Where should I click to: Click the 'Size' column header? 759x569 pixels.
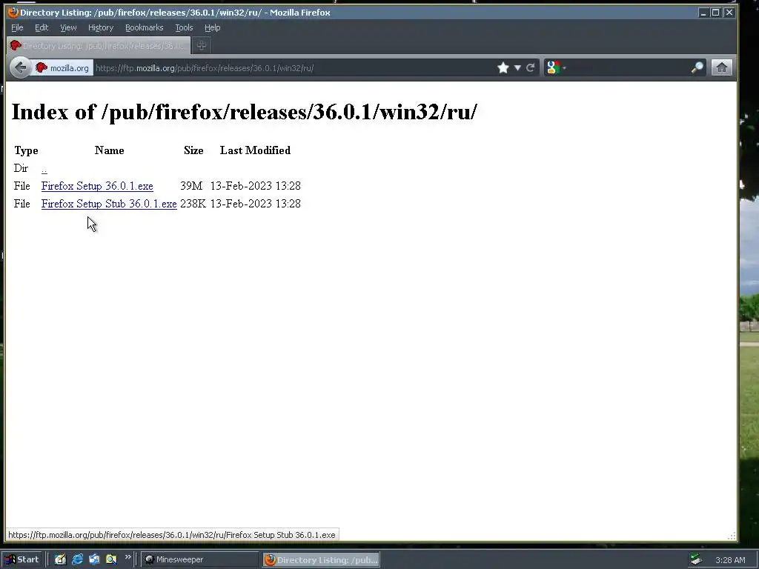(x=193, y=150)
